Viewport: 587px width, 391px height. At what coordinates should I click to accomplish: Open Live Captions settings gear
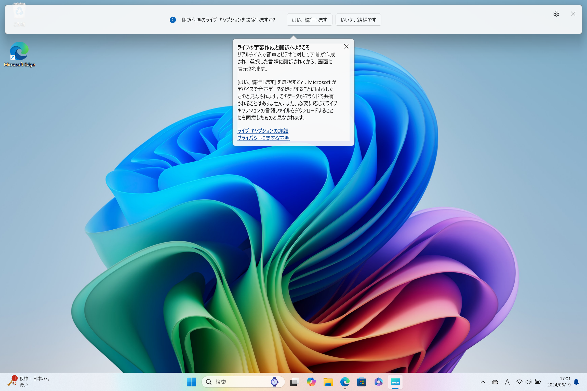(x=556, y=14)
